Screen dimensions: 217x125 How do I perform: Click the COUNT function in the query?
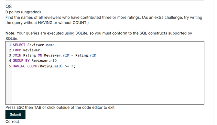[x=33, y=66]
